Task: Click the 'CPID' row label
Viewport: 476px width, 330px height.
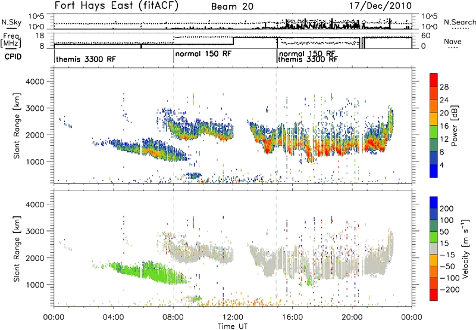Action: pos(13,57)
